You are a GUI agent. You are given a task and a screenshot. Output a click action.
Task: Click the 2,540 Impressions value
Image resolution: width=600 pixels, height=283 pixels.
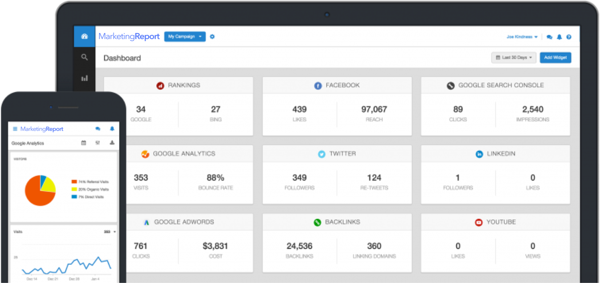coord(533,109)
